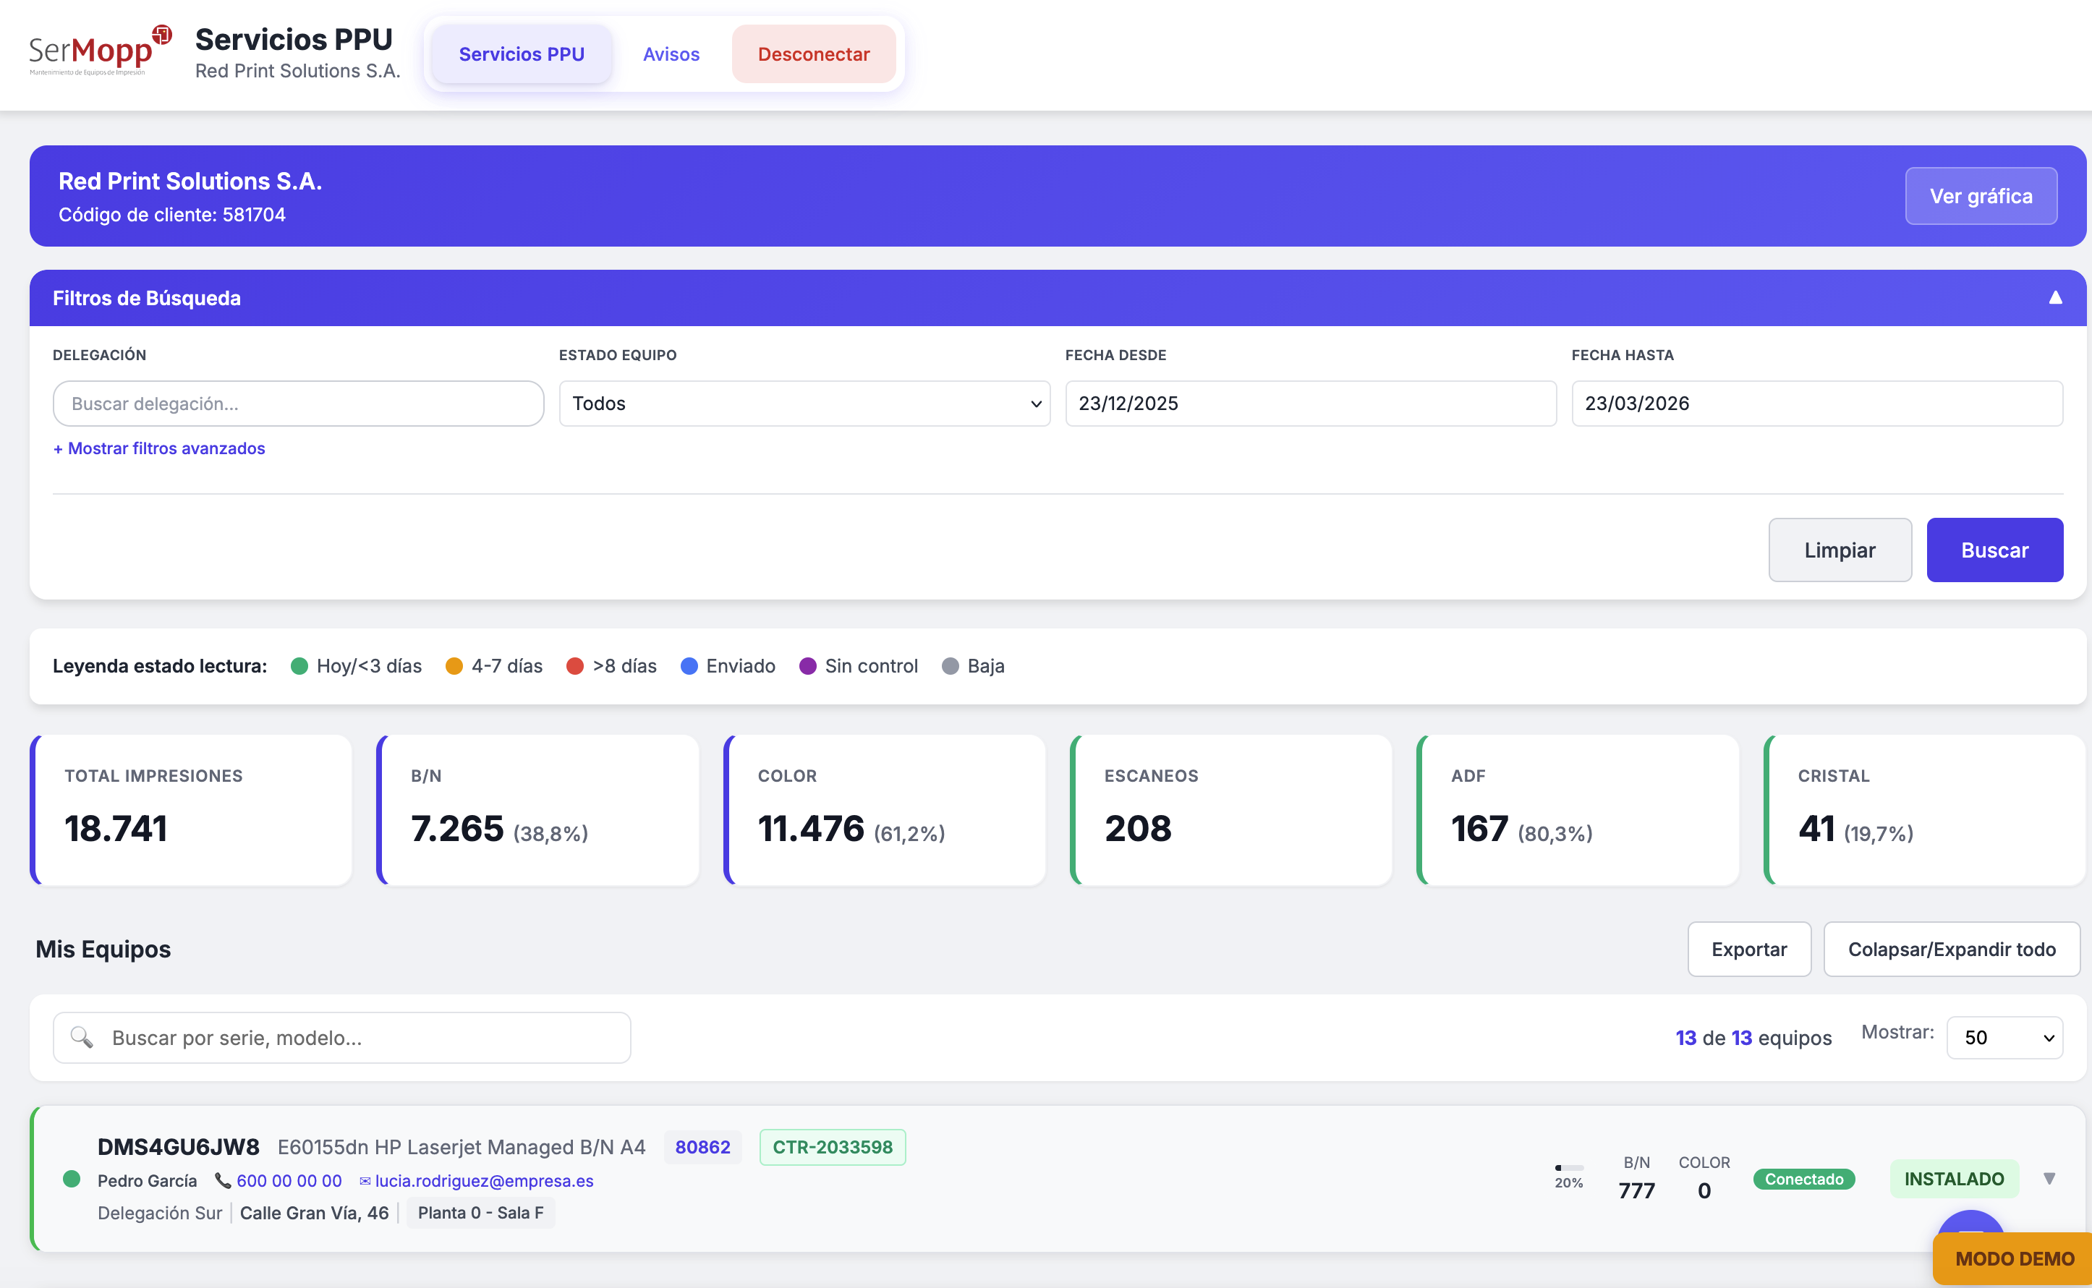Click the green status dot of DMS4GU6JW8
The width and height of the screenshot is (2092, 1288).
(72, 1179)
